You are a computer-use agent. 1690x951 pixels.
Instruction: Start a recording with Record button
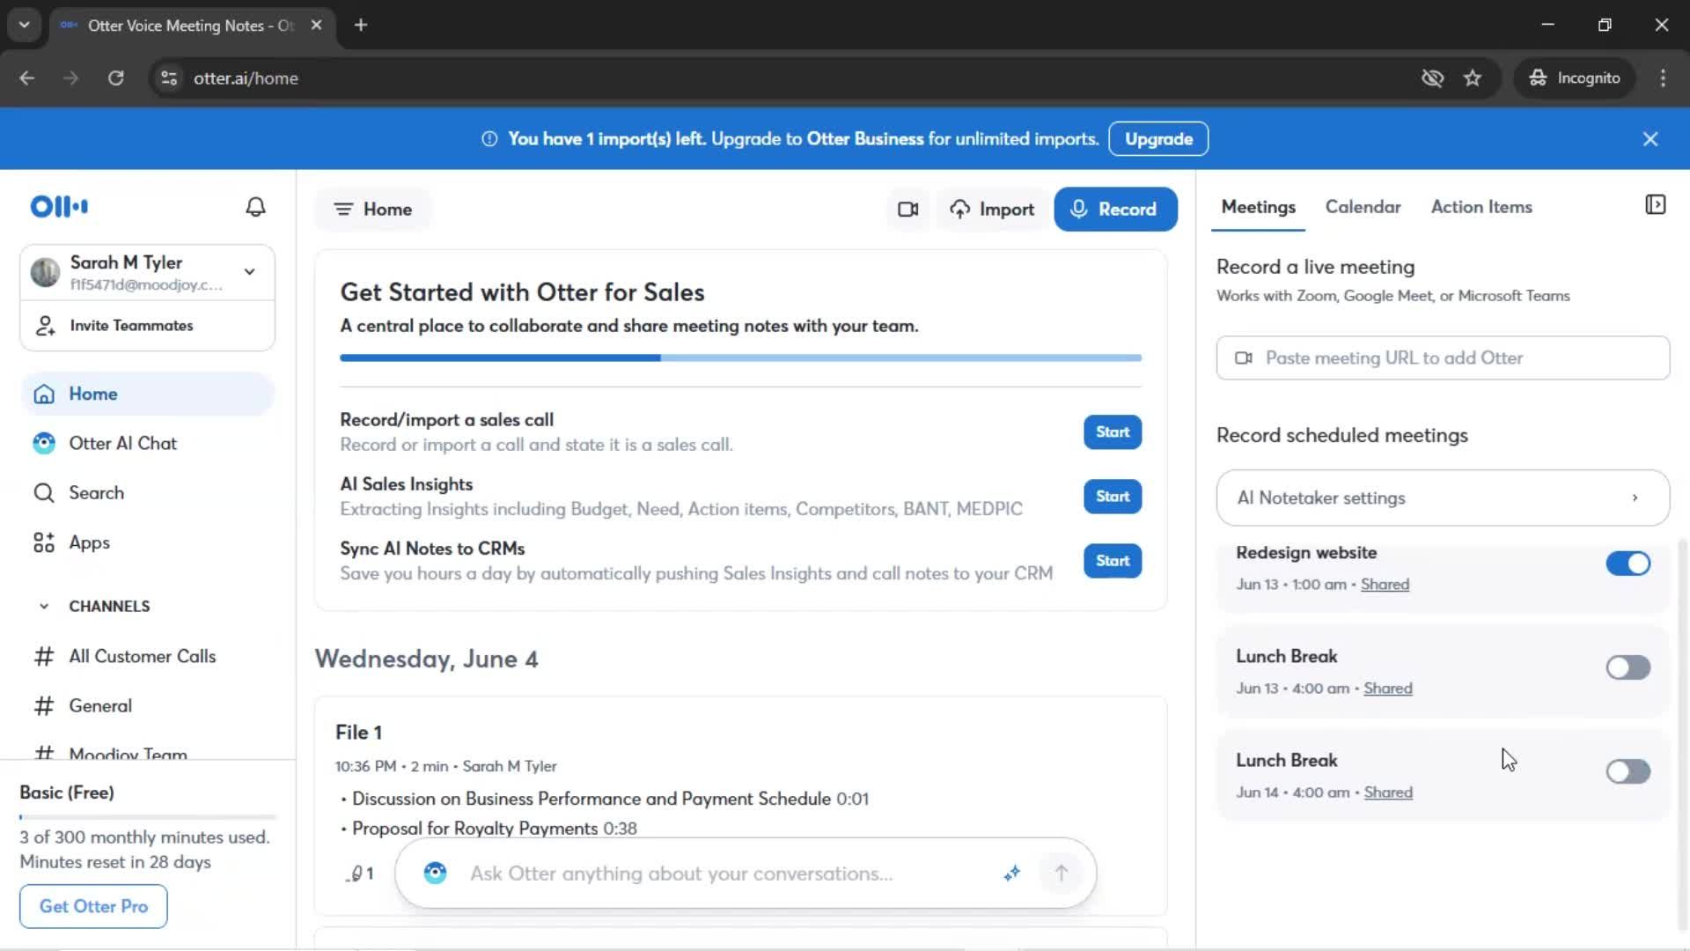(x=1115, y=210)
